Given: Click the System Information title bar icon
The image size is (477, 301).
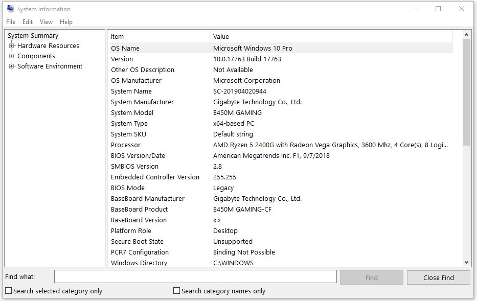Looking at the screenshot, I should [x=10, y=9].
